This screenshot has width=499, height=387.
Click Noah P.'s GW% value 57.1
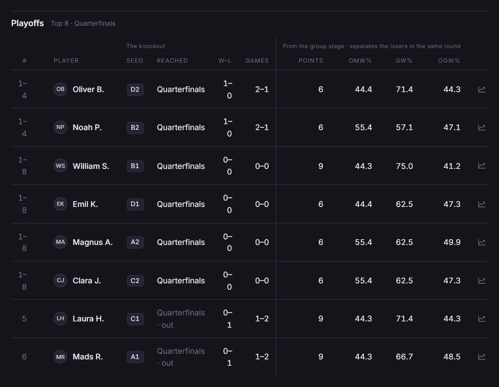click(x=404, y=128)
